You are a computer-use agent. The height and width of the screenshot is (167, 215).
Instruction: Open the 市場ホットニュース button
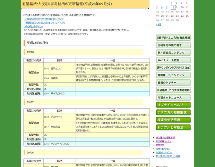coord(173,97)
